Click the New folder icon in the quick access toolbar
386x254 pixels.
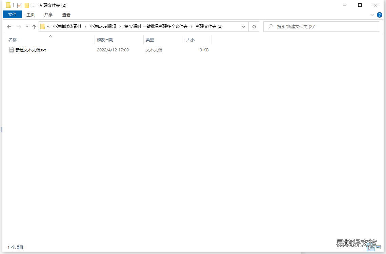27,5
